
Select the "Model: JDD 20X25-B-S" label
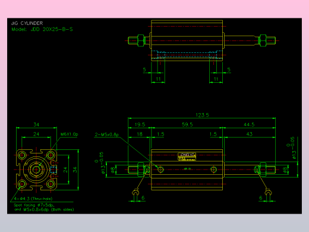[x=42, y=29]
